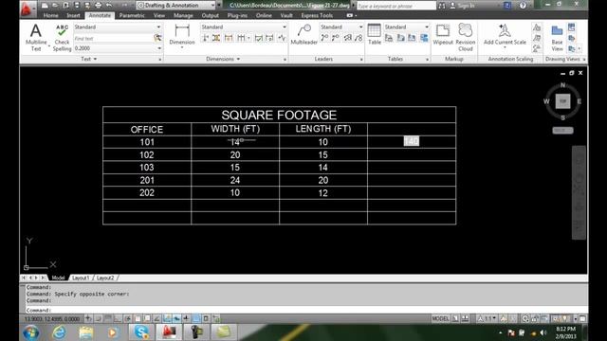Viewport: 607px width, 341px height.
Task: Switch to the Layout1 tab
Action: pyautogui.click(x=81, y=278)
